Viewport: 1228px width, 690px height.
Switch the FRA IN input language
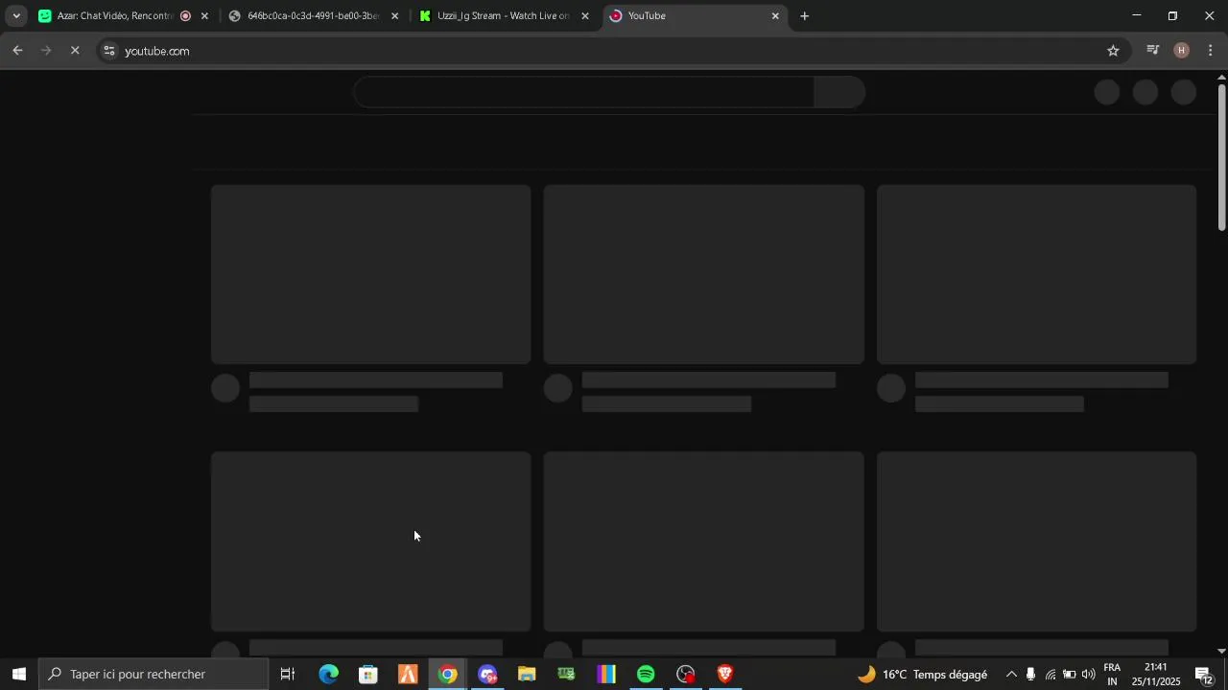[x=1112, y=675]
